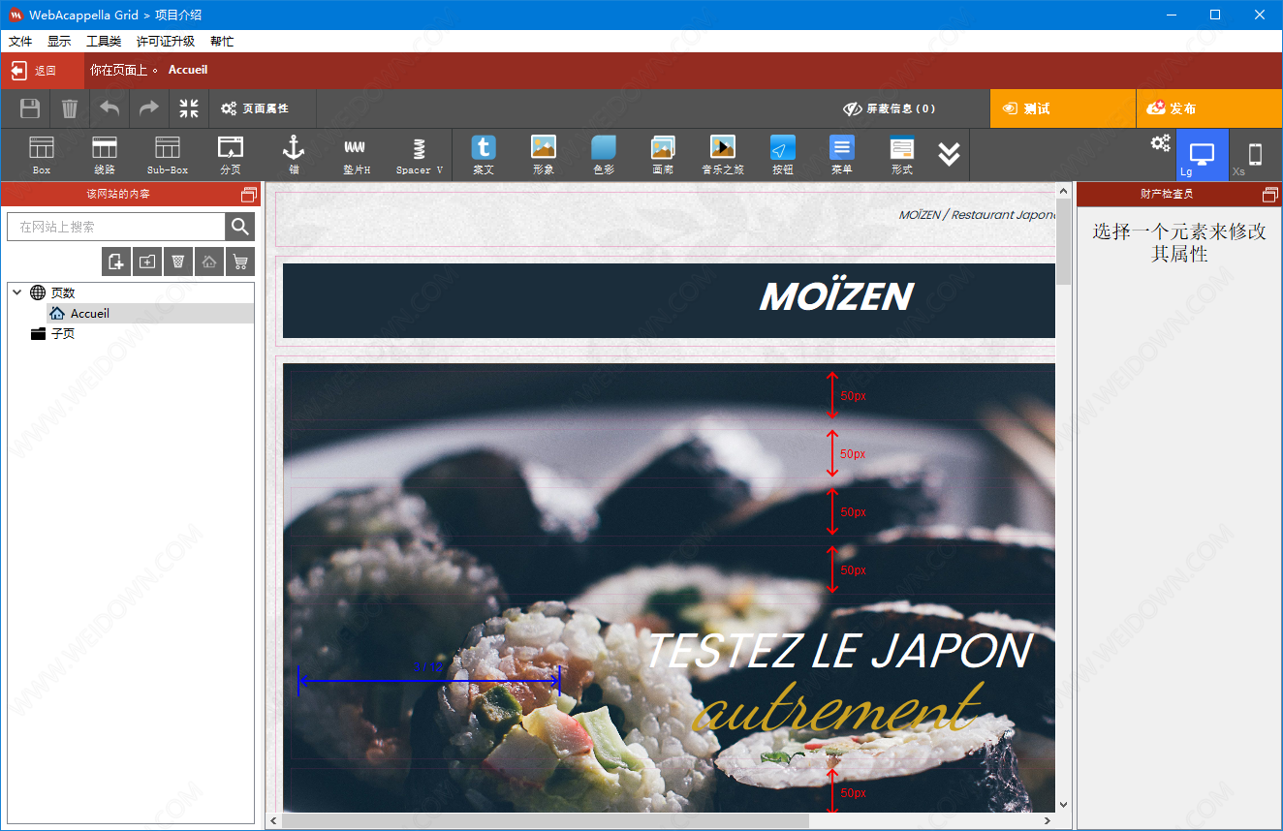Switch to Lg desktop view

[1202, 155]
